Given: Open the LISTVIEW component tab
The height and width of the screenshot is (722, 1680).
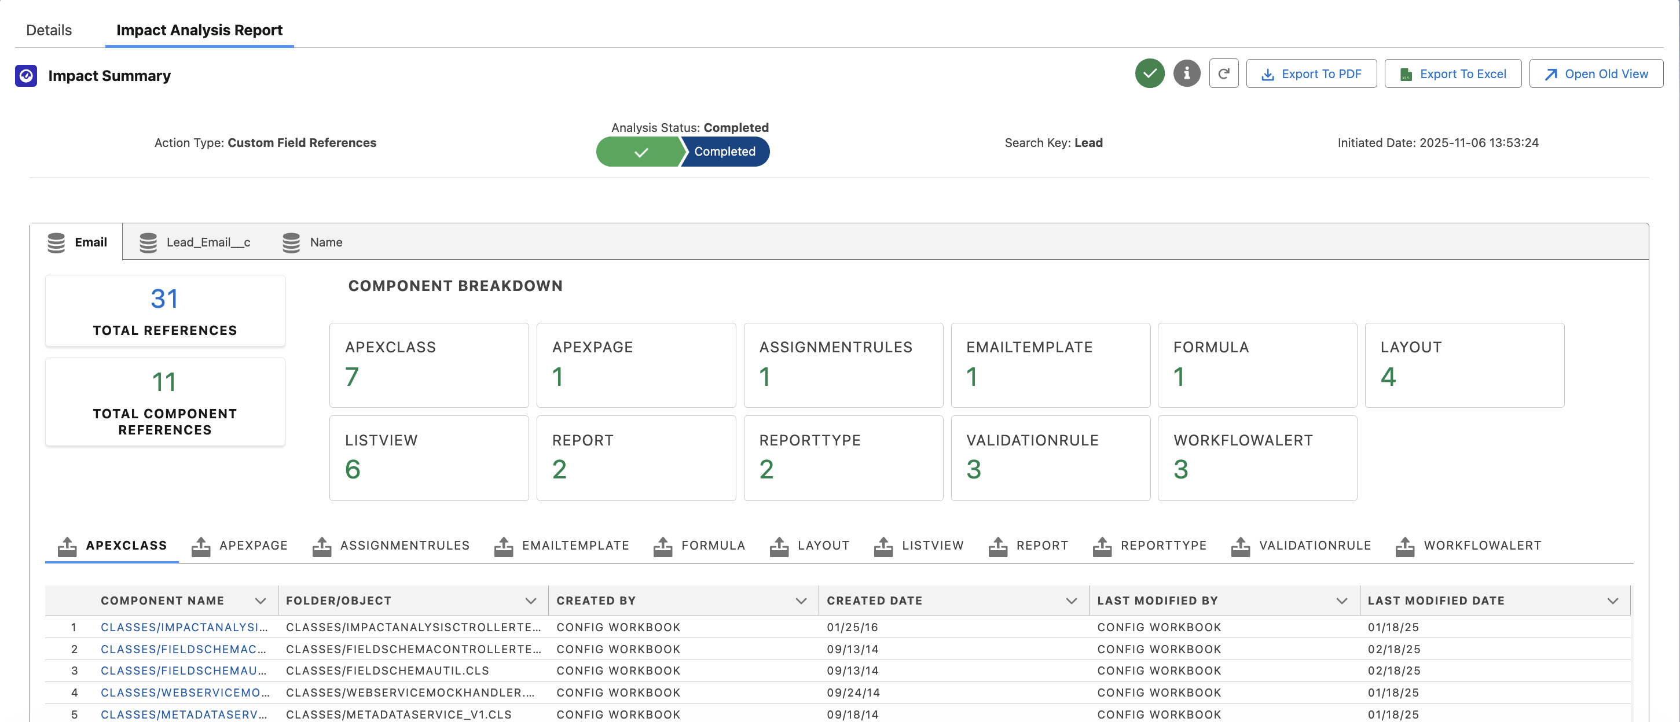Looking at the screenshot, I should point(932,546).
